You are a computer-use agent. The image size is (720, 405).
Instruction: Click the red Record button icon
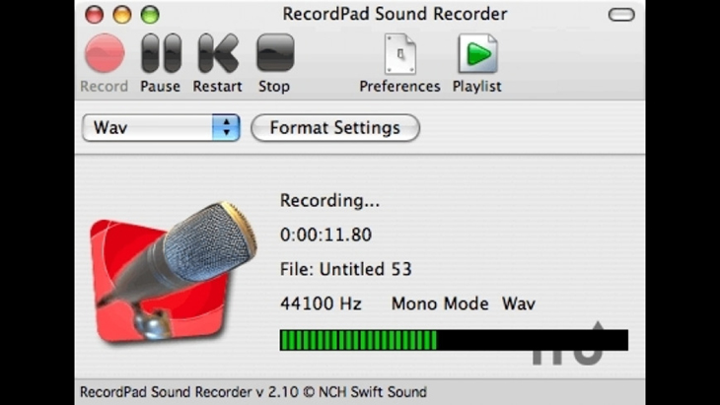pos(105,54)
